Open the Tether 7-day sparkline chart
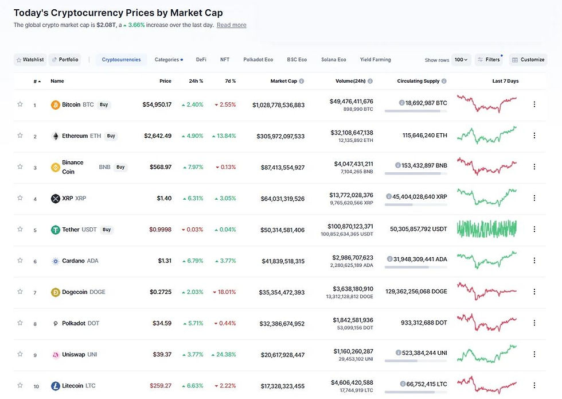The image size is (562, 399). click(487, 228)
